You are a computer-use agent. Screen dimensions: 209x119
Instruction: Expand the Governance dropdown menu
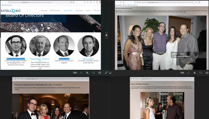pos(68,10)
